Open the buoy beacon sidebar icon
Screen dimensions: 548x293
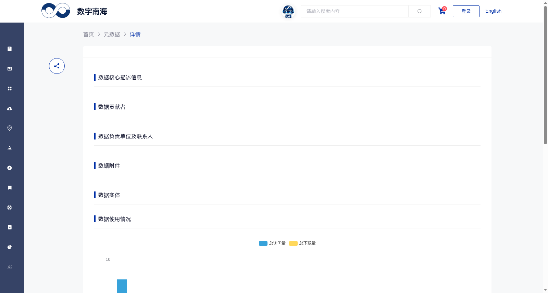click(x=10, y=148)
